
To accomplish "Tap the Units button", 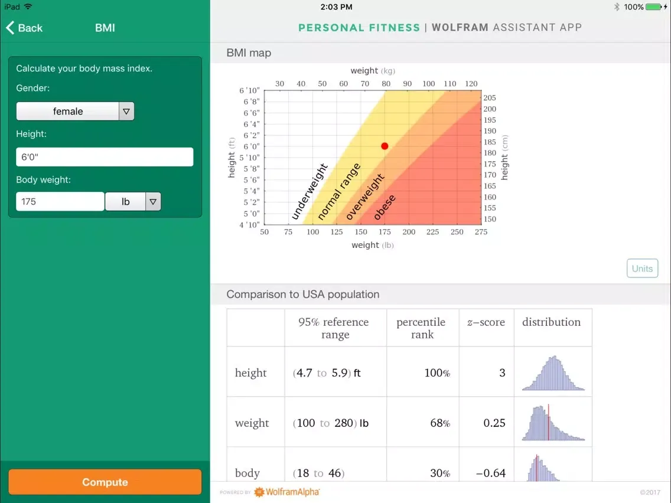I will tap(642, 268).
